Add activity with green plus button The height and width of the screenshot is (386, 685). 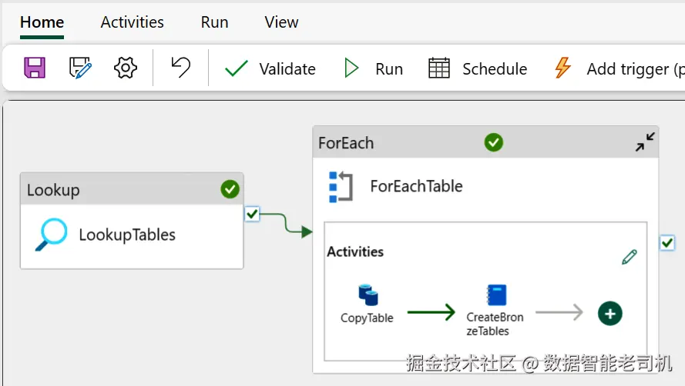tap(610, 313)
